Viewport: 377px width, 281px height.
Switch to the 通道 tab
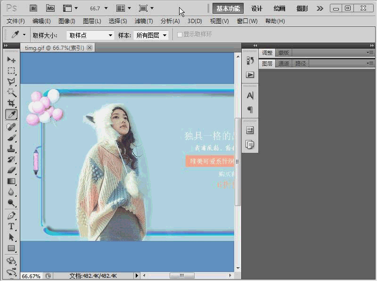click(283, 64)
